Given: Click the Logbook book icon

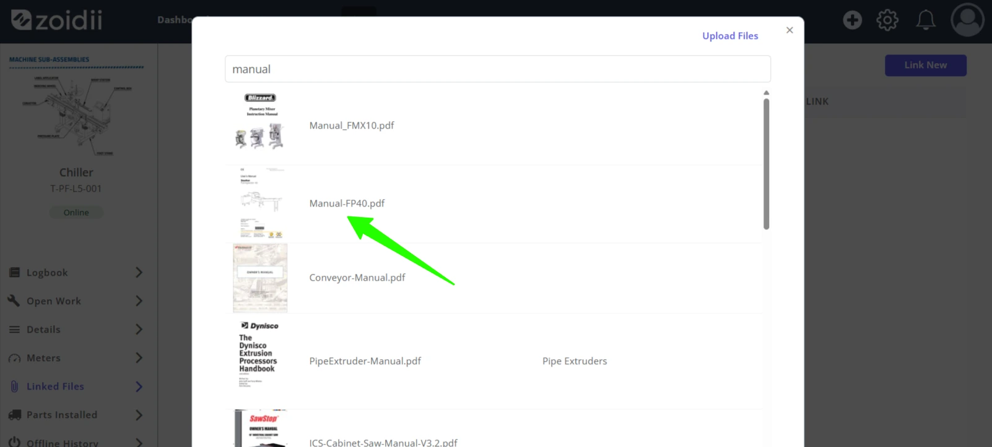Looking at the screenshot, I should pos(14,273).
